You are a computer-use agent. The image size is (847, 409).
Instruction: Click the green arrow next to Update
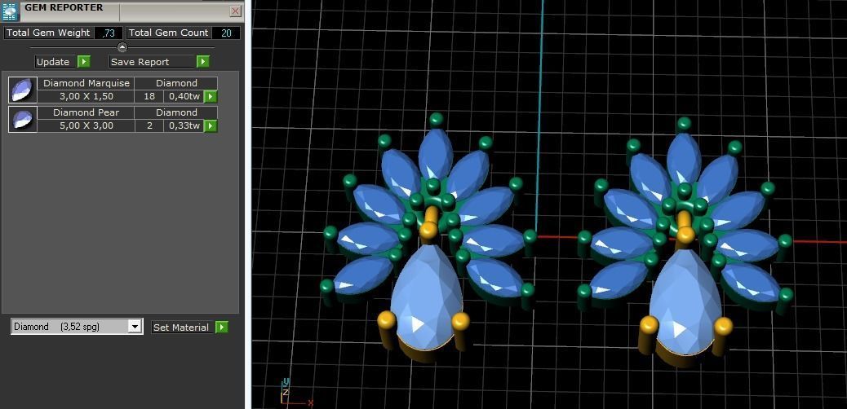(84, 61)
